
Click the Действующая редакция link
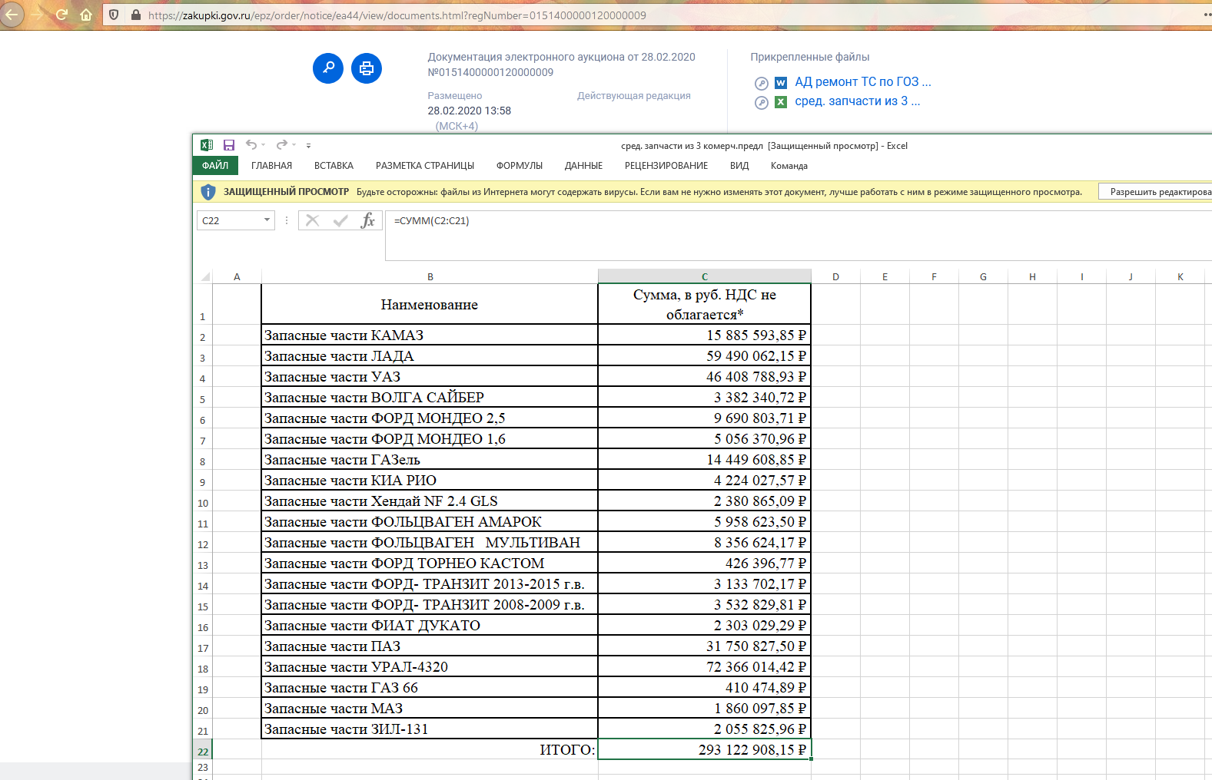click(634, 96)
